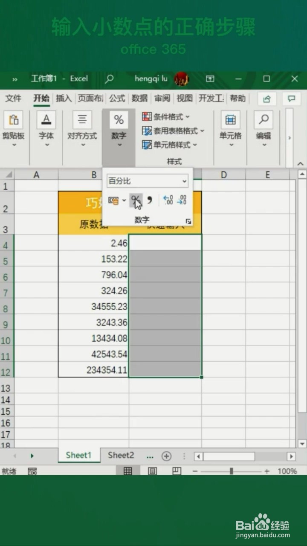Select cell containing 2.46
307x546 pixels.
click(93, 243)
